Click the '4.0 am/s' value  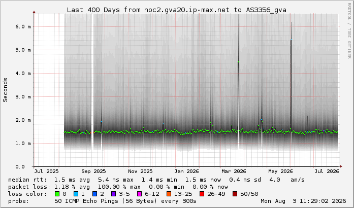[287, 180]
